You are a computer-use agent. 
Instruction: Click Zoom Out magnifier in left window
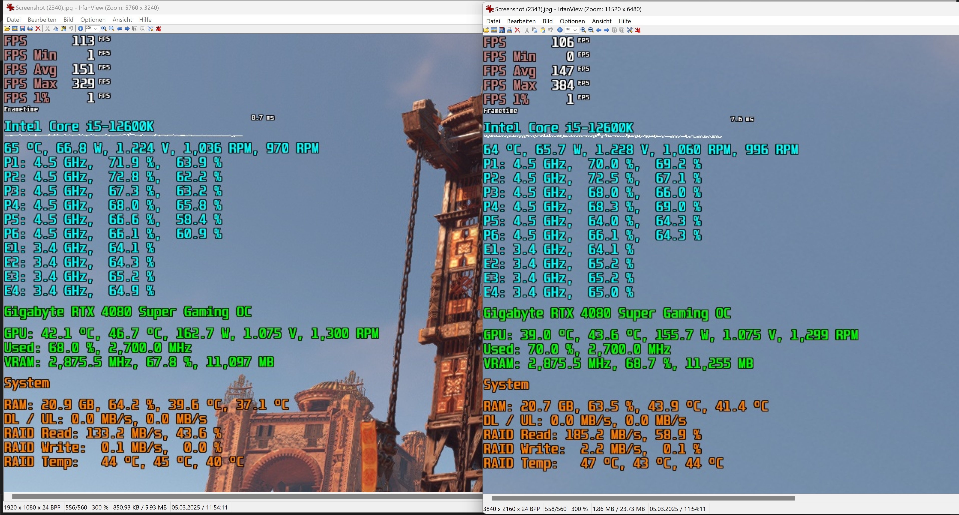click(x=111, y=29)
